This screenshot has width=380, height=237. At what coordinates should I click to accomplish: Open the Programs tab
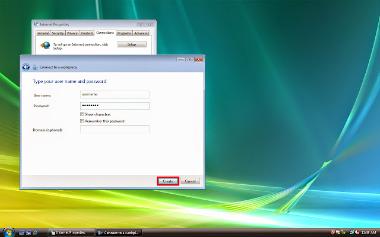(x=124, y=33)
